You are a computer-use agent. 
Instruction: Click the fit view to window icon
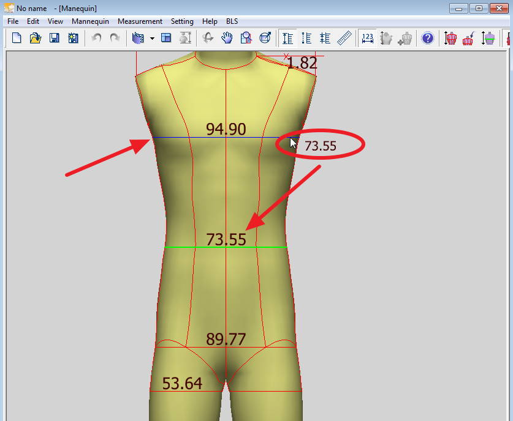(x=265, y=38)
